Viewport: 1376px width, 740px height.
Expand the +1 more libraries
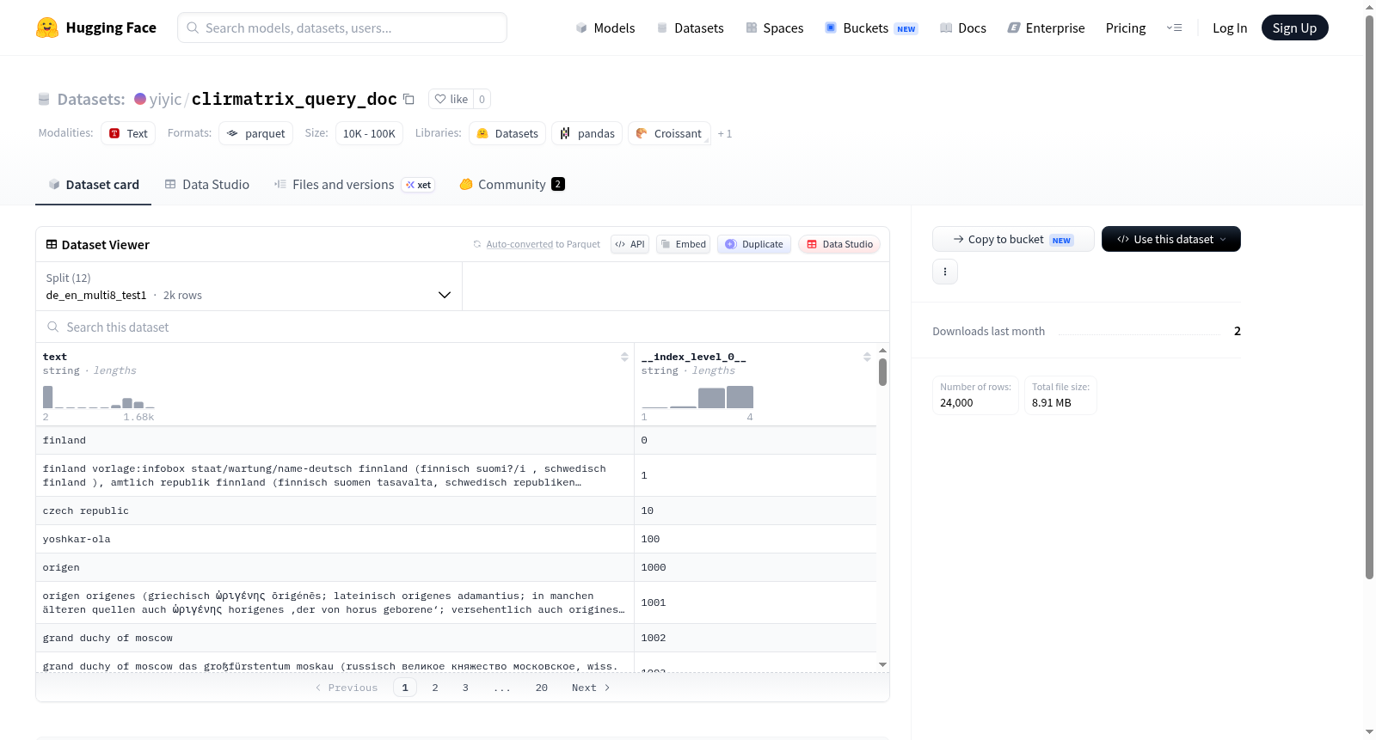point(725,133)
